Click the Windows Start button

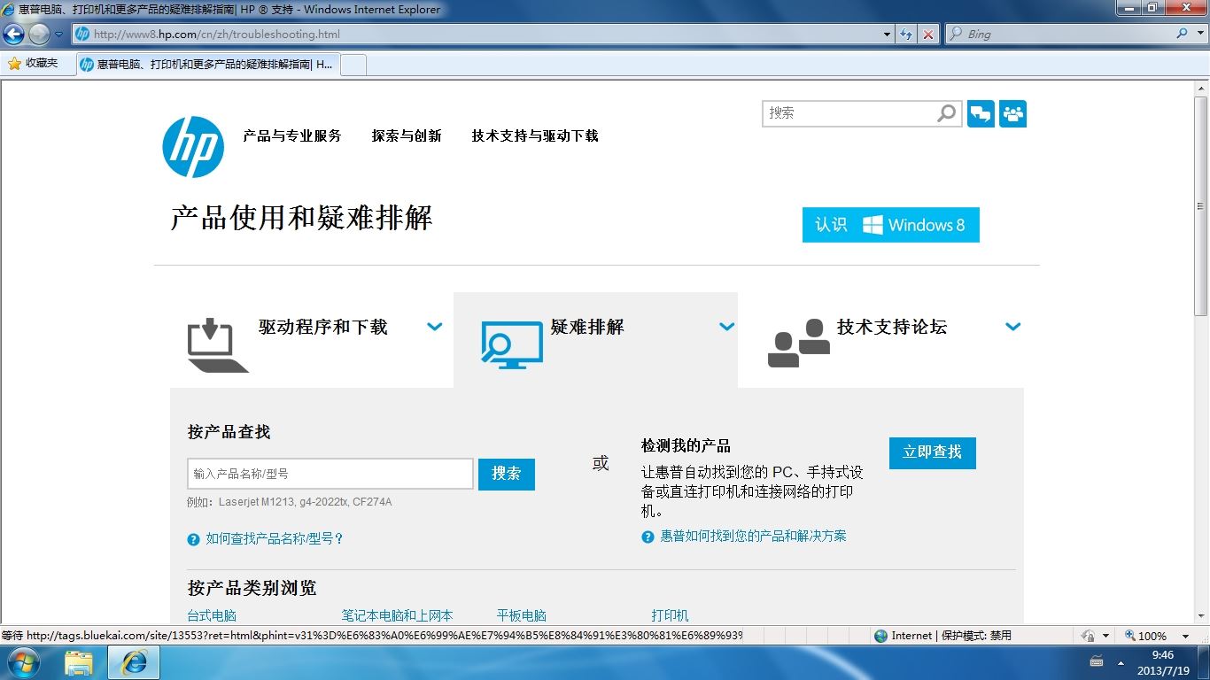22,662
